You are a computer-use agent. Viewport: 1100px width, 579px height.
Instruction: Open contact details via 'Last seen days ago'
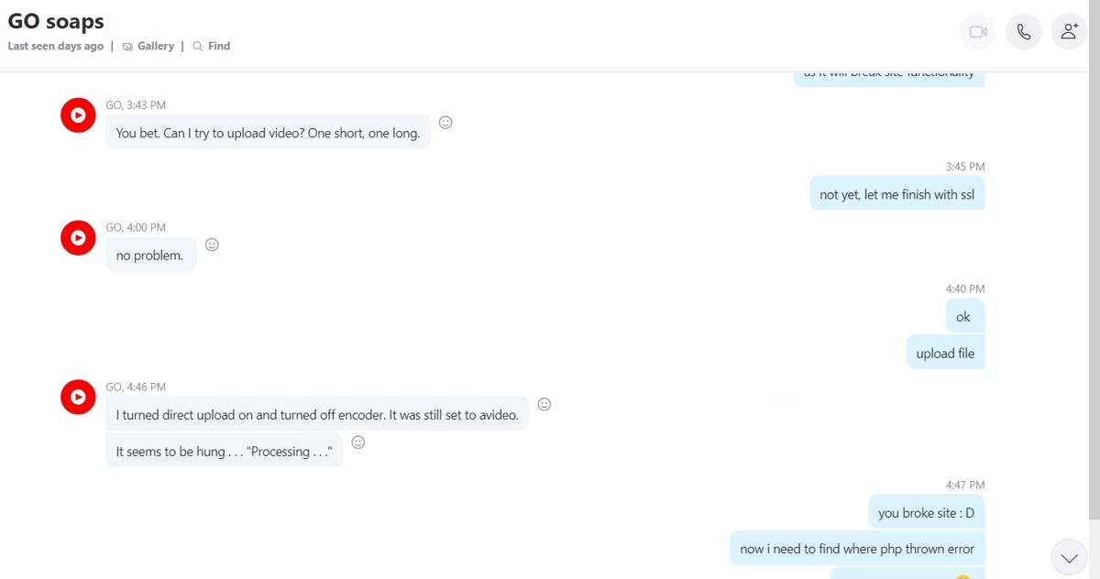(55, 46)
